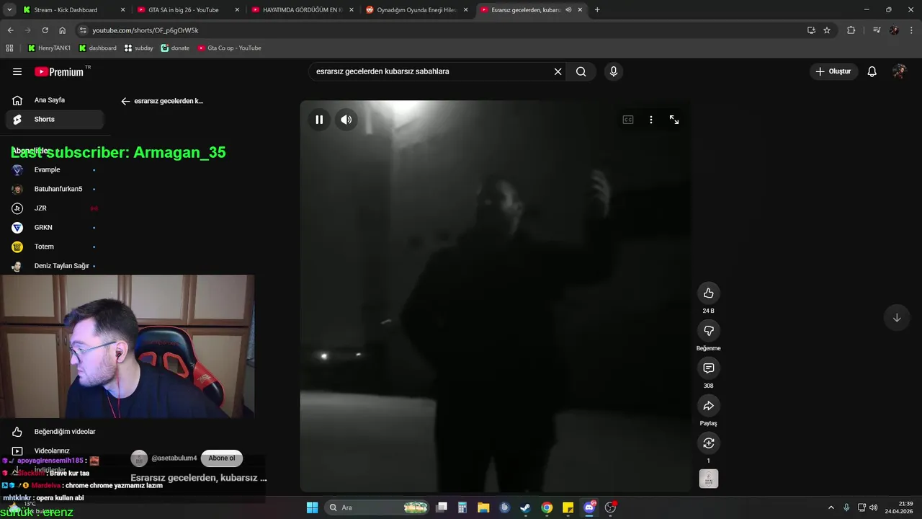Open the Windows Start menu

[x=312, y=507]
